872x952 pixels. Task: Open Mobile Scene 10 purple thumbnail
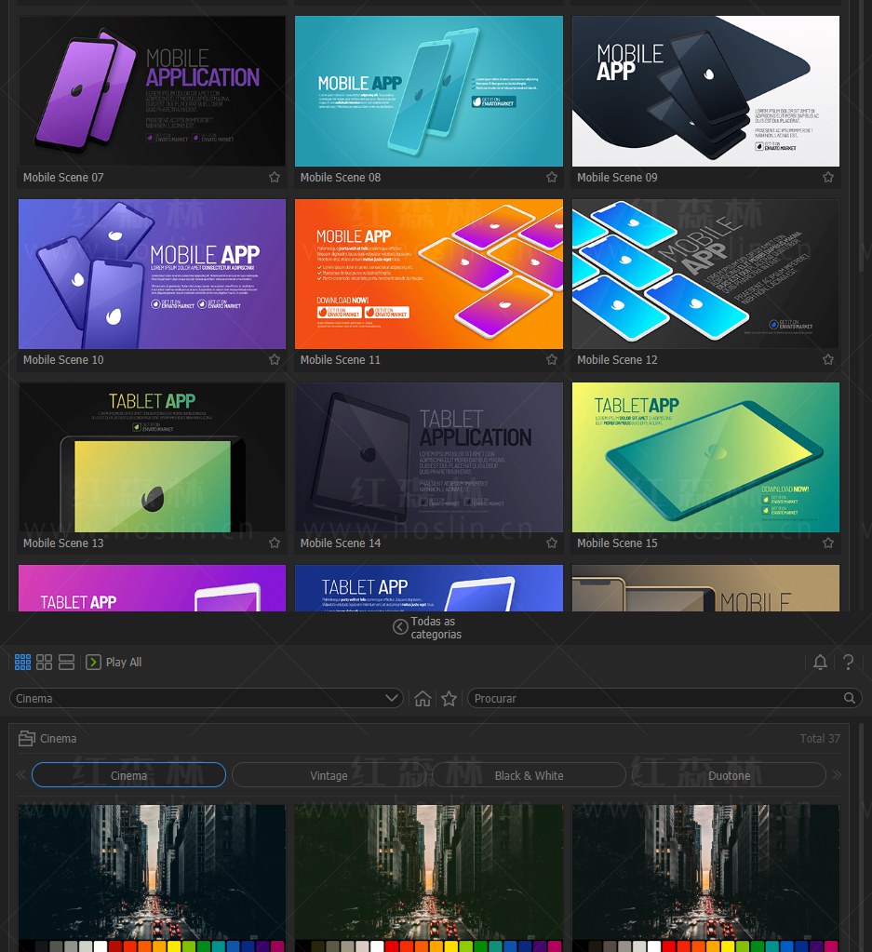click(x=152, y=274)
